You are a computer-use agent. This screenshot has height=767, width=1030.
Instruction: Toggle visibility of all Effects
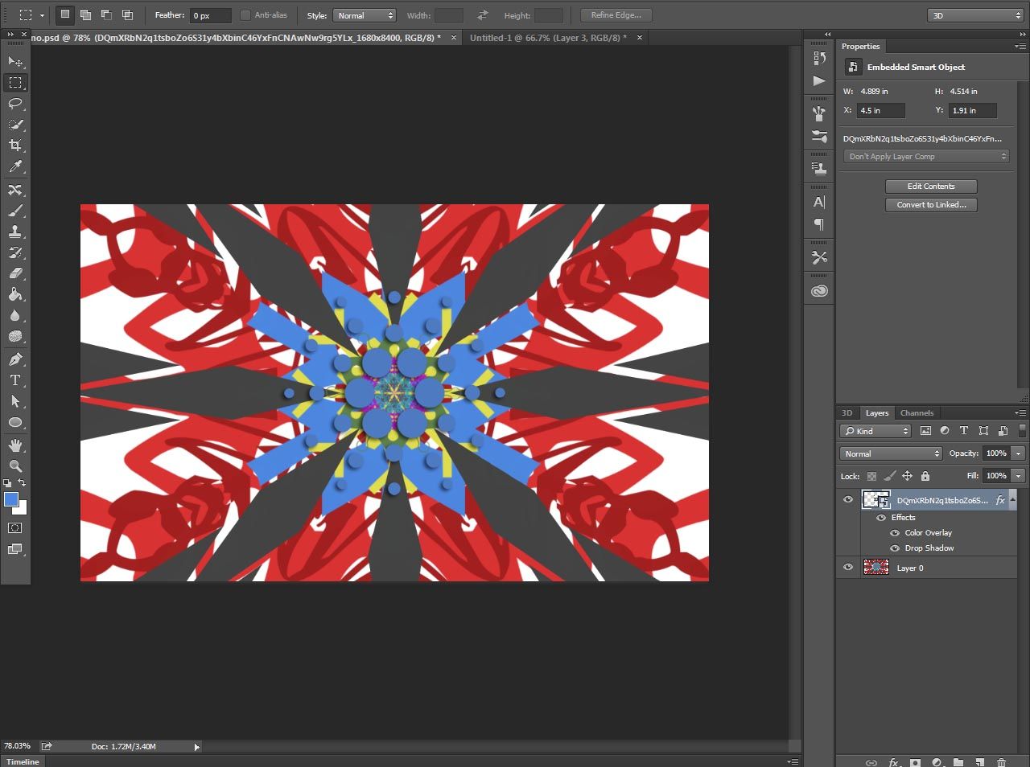pyautogui.click(x=881, y=518)
